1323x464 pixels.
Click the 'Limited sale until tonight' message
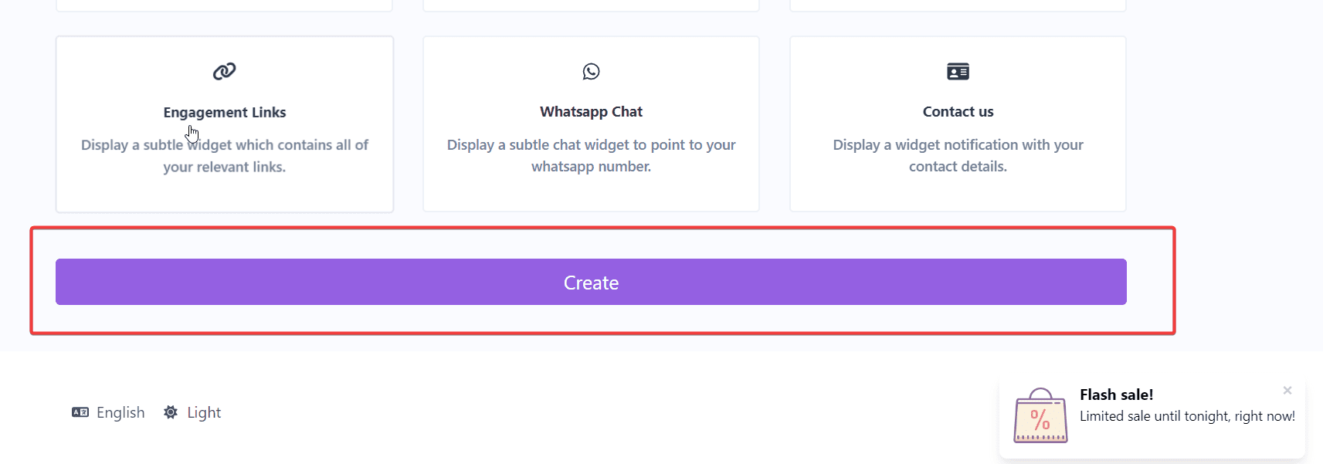(1186, 416)
